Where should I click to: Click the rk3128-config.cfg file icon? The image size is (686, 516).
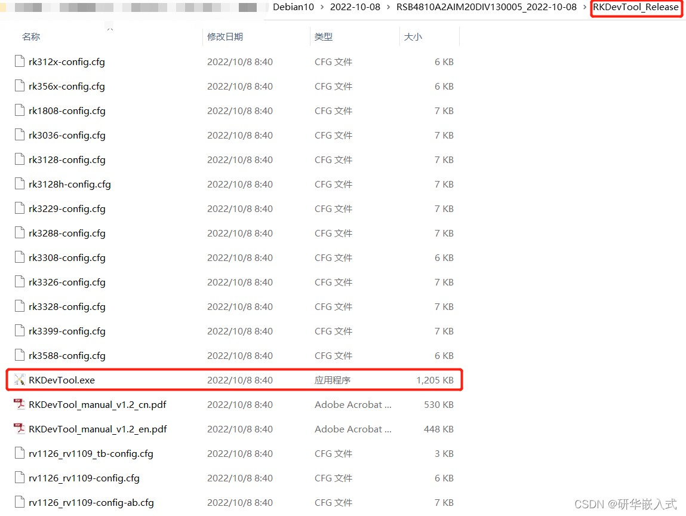tap(19, 159)
